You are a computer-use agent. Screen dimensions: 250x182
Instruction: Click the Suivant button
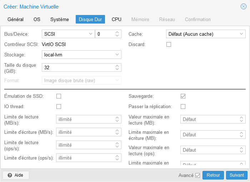(x=237, y=175)
